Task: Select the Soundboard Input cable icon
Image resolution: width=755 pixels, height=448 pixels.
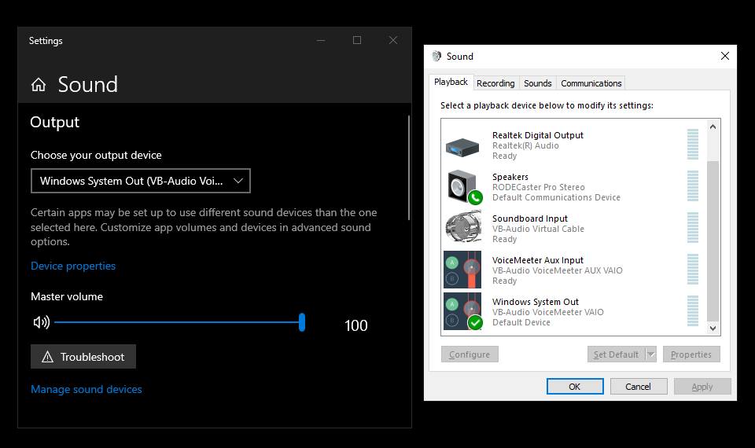Action: 462,229
